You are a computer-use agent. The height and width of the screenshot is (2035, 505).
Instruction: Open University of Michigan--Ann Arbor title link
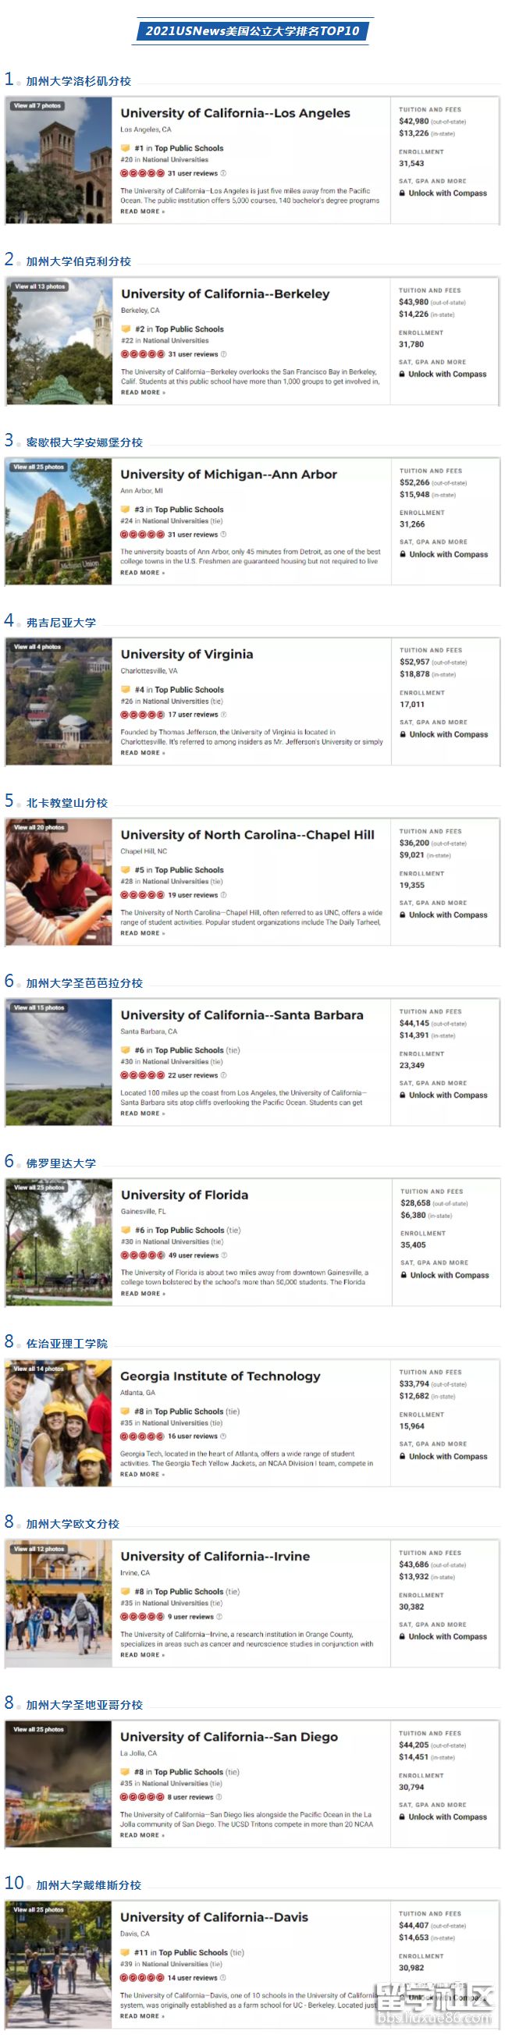pyautogui.click(x=229, y=474)
